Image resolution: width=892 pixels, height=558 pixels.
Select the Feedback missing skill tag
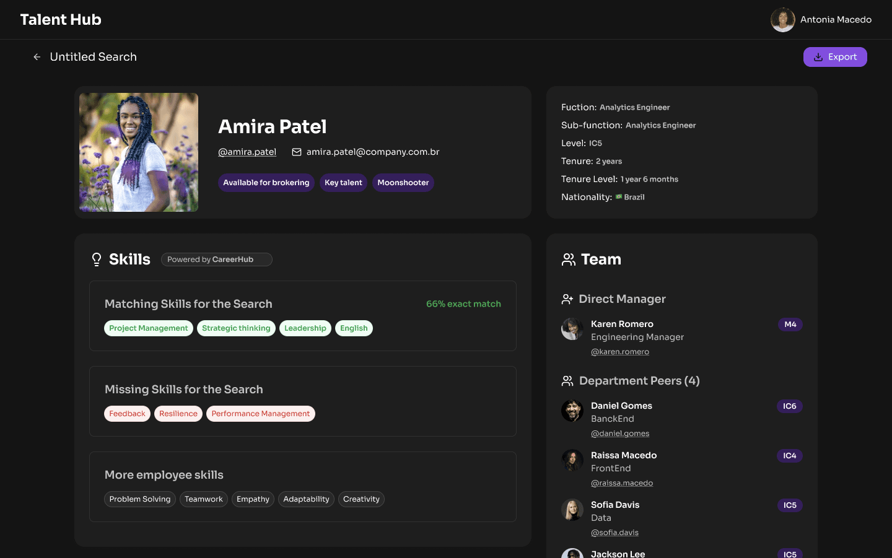pos(127,414)
